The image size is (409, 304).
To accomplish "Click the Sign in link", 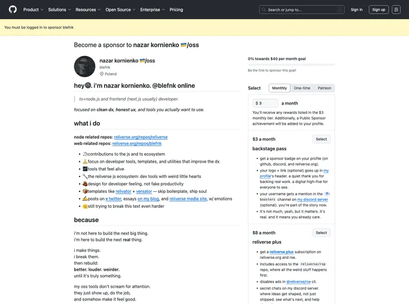I will pyautogui.click(x=356, y=9).
